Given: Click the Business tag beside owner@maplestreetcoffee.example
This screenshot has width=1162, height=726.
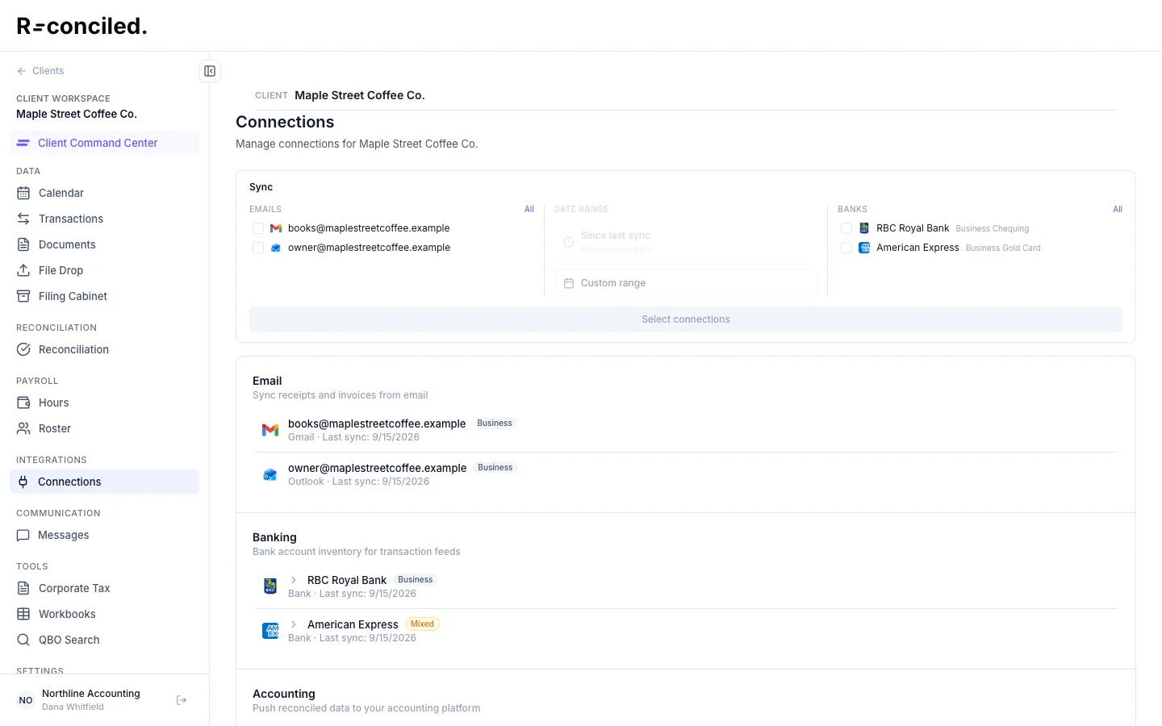Looking at the screenshot, I should pos(495,468).
